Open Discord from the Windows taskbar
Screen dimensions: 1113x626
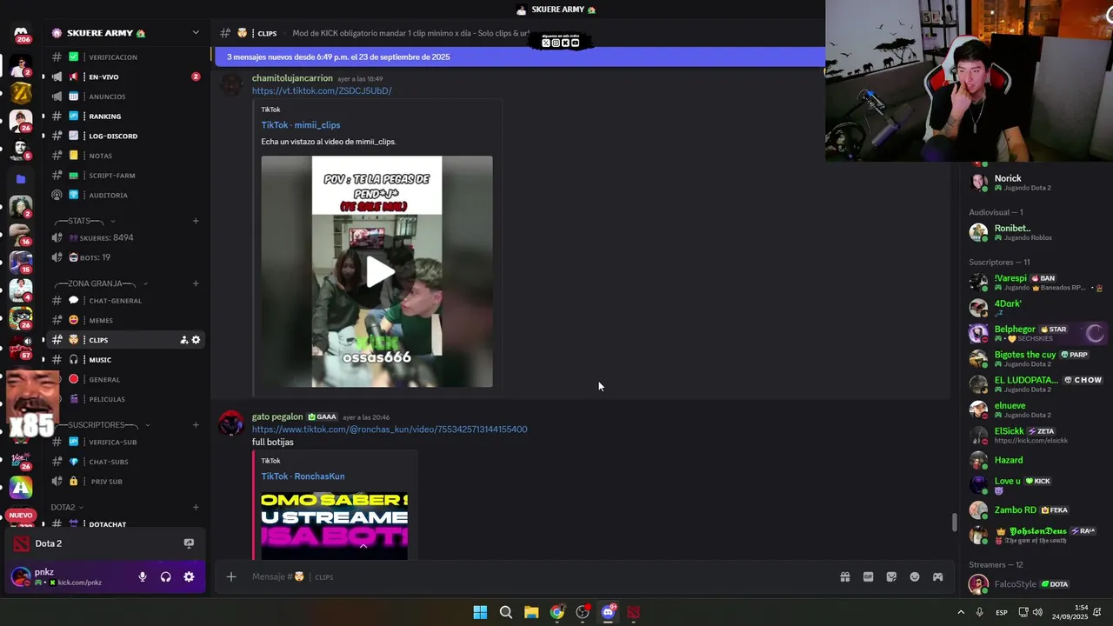pyautogui.click(x=608, y=612)
